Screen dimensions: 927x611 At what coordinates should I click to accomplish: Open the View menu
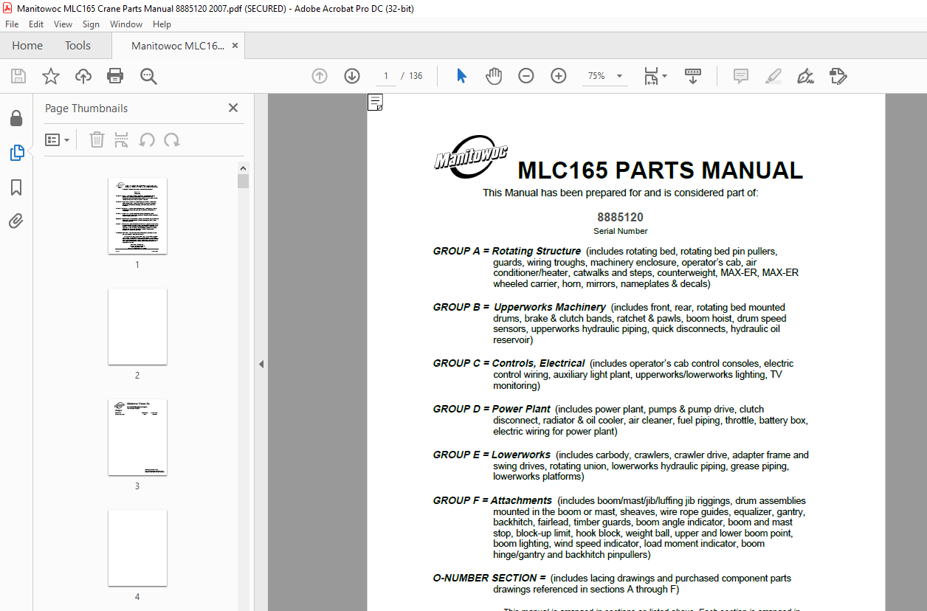tap(63, 24)
